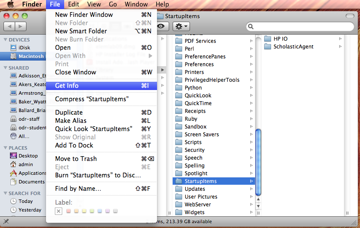Choose Burn "StartupItems" to Disc menu item
This screenshot has height=228, width=360.
pos(101,175)
